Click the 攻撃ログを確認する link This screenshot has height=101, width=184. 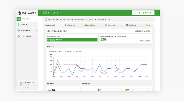145,40
